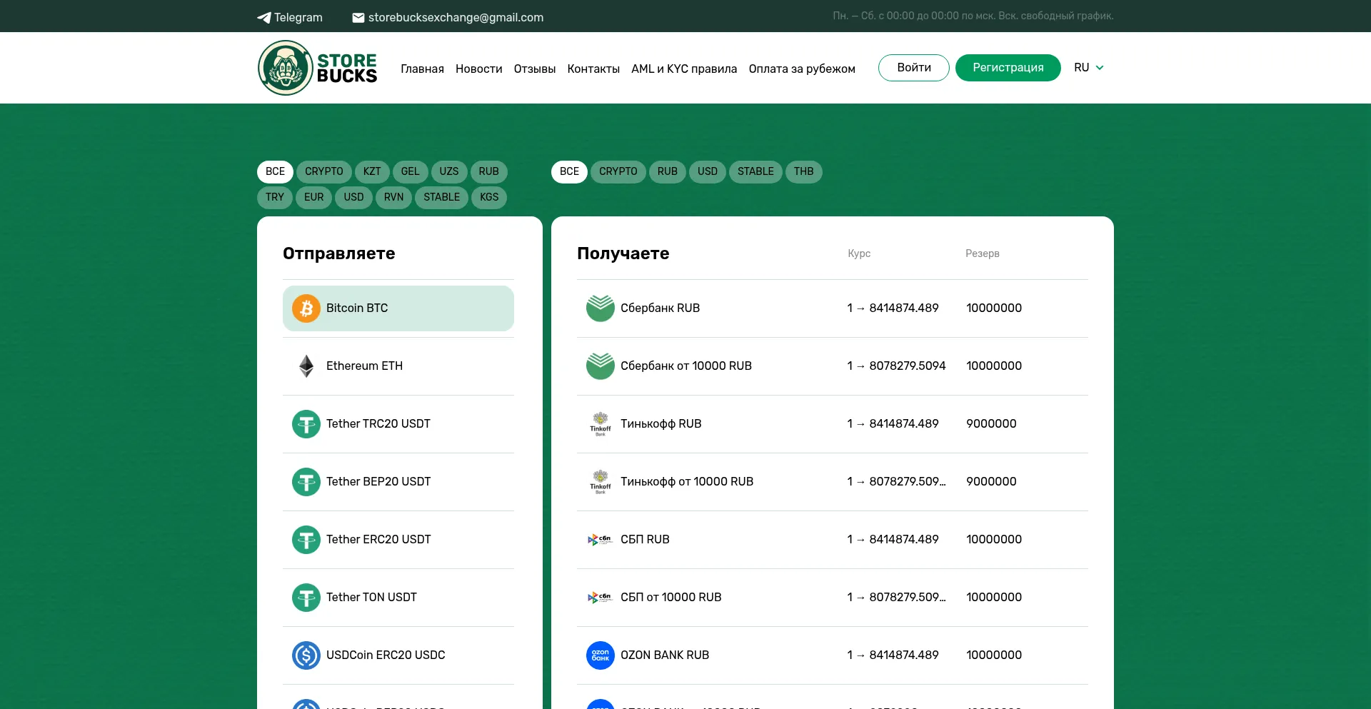This screenshot has width=1371, height=709.
Task: Click the Tether TON USDT icon
Action: pyautogui.click(x=306, y=598)
